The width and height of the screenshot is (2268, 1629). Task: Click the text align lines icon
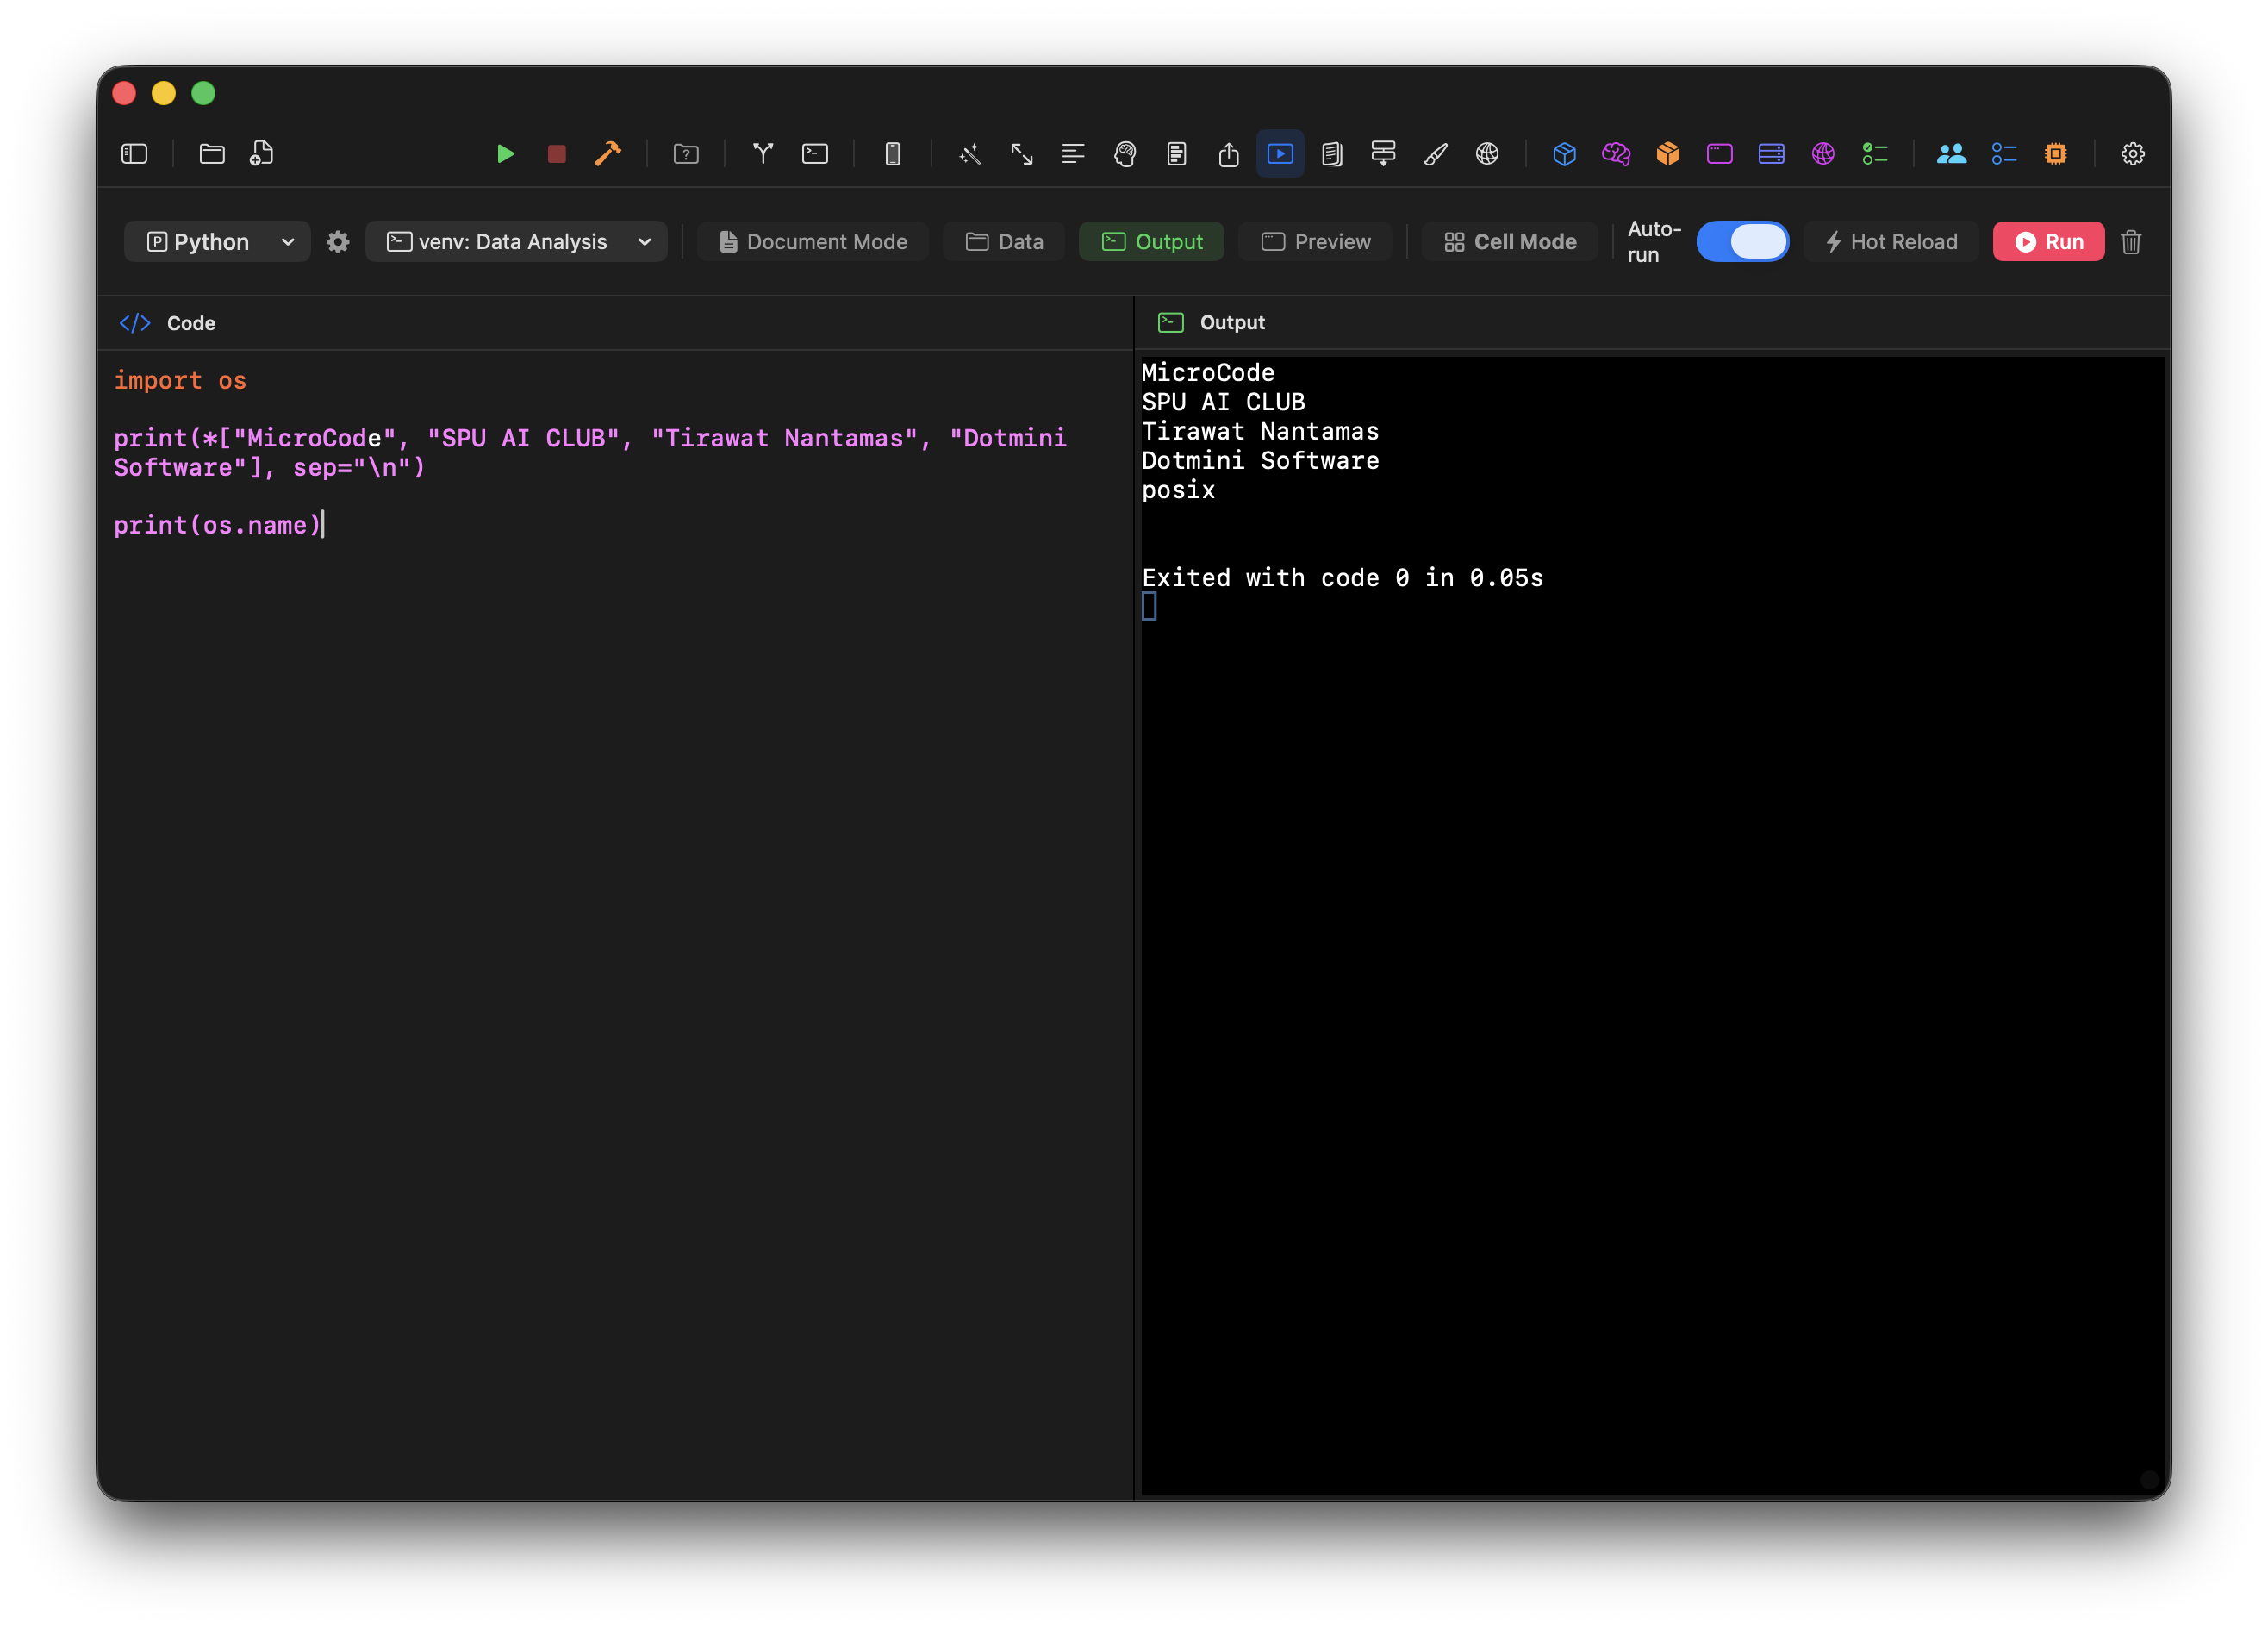coord(1073,154)
